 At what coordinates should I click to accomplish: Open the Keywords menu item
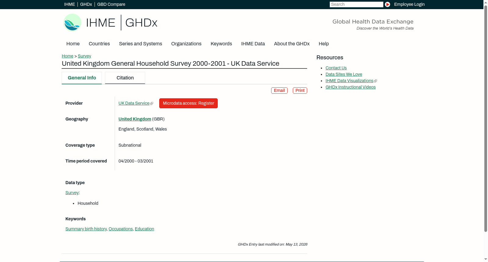221,44
